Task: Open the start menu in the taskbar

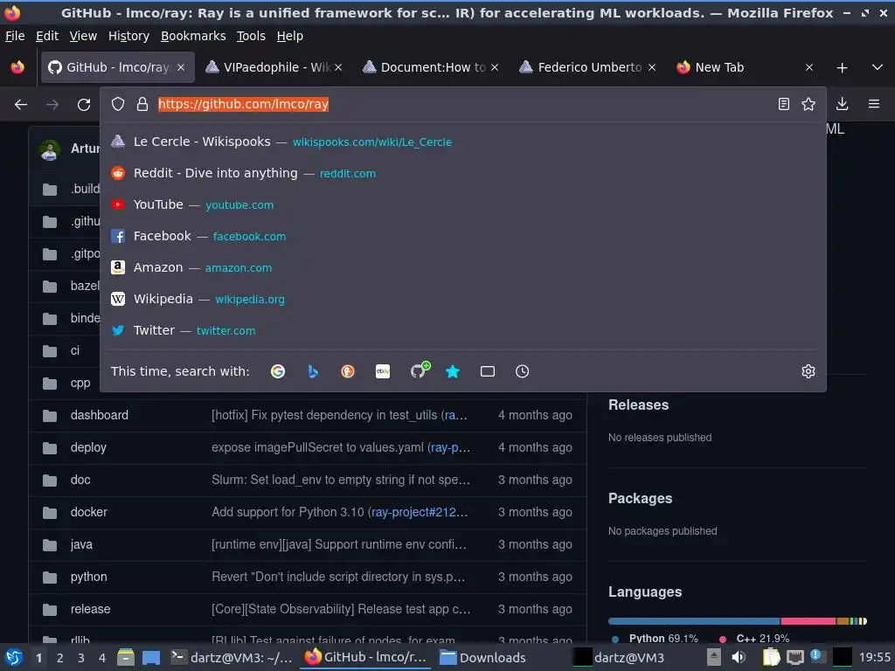Action: click(14, 657)
